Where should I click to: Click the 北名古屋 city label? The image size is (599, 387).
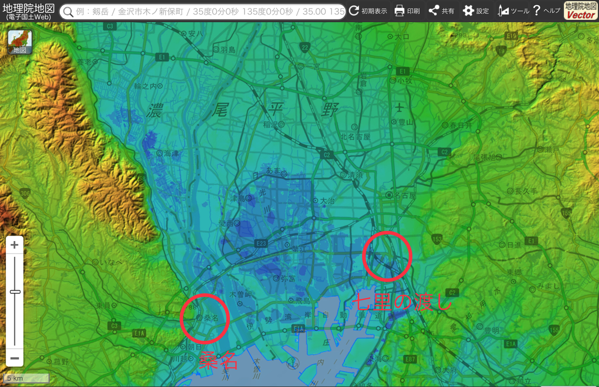[355, 136]
